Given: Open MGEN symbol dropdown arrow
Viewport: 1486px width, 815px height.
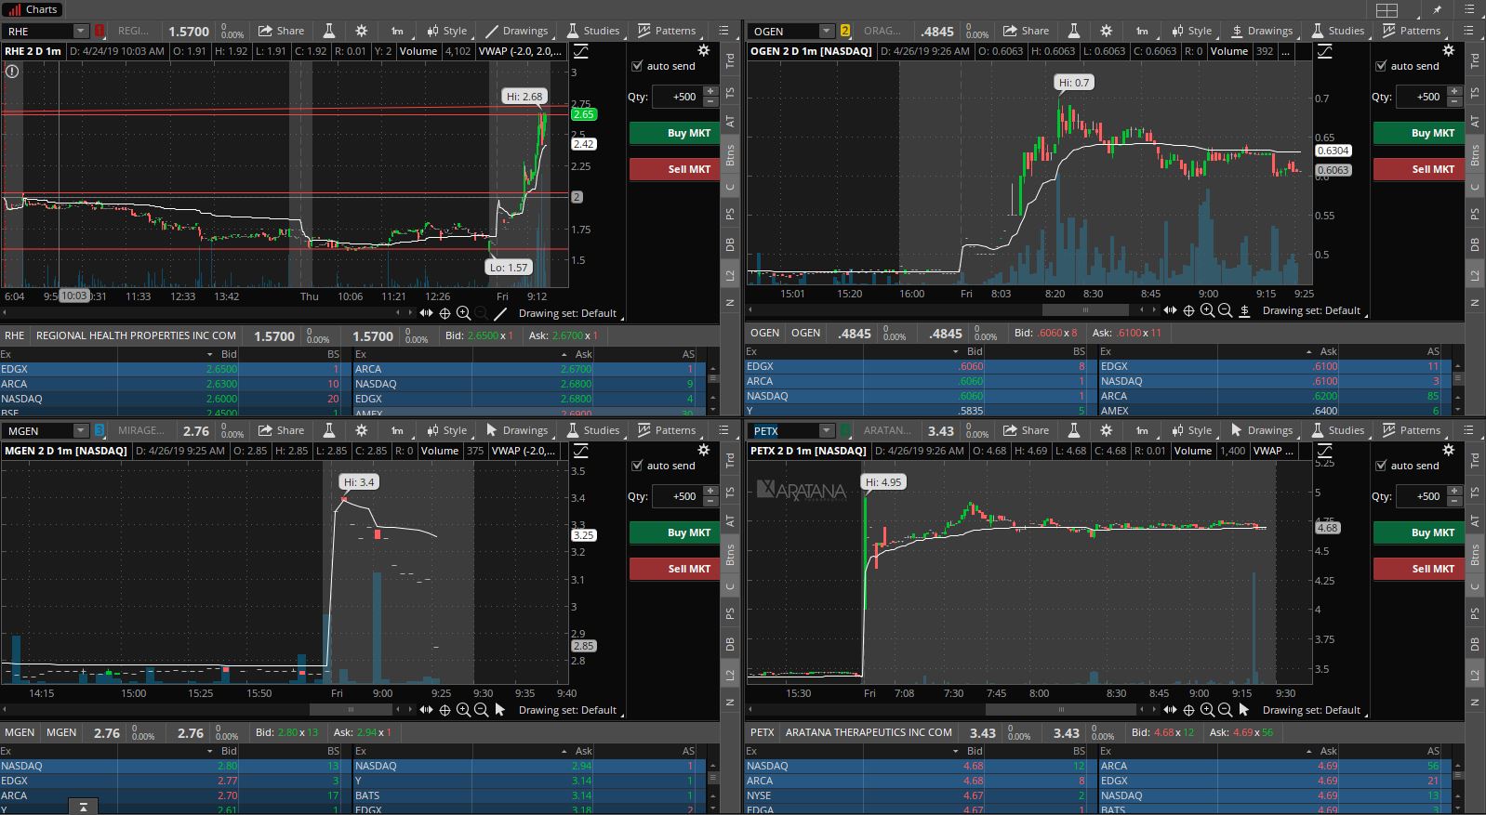Looking at the screenshot, I should click(81, 430).
